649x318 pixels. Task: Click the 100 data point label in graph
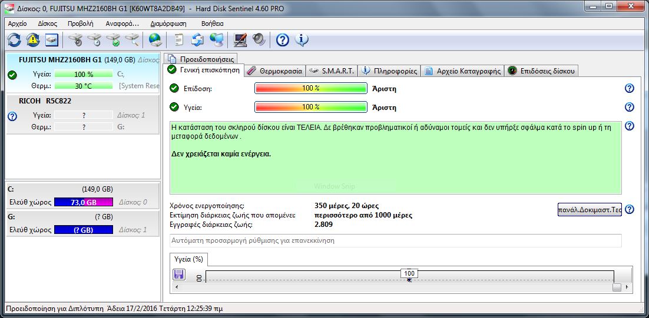pyautogui.click(x=409, y=273)
